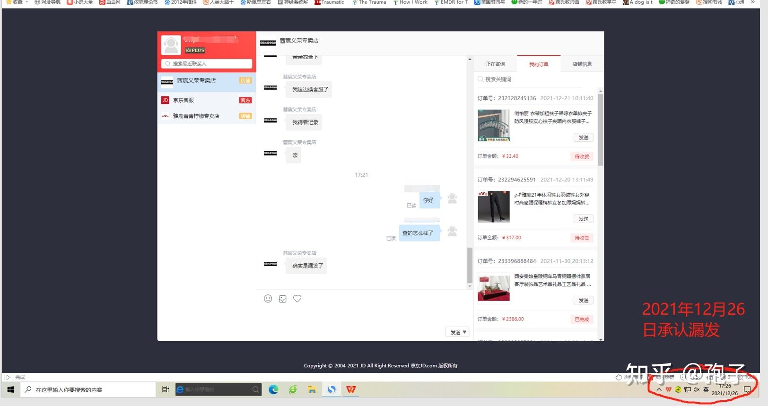Click the user profile avatar
Viewport: 768px width, 406px height.
click(171, 45)
